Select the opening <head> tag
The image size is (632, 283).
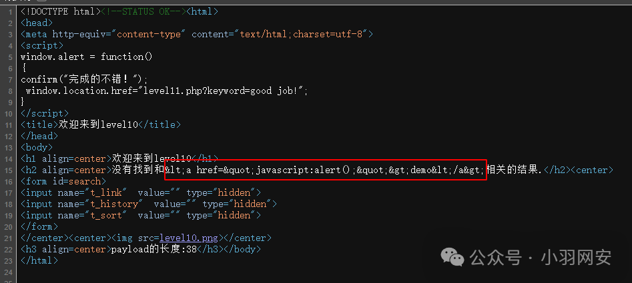tap(37, 23)
